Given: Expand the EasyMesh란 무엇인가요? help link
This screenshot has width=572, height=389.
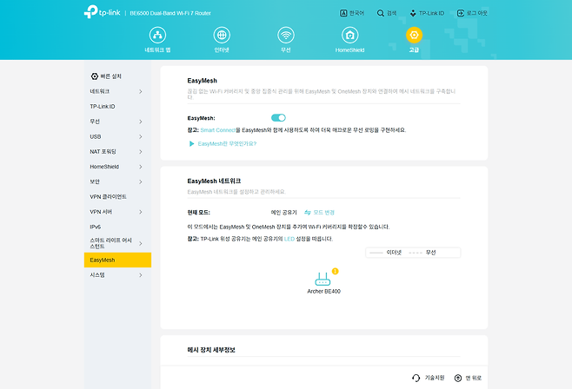Looking at the screenshot, I should click(223, 144).
